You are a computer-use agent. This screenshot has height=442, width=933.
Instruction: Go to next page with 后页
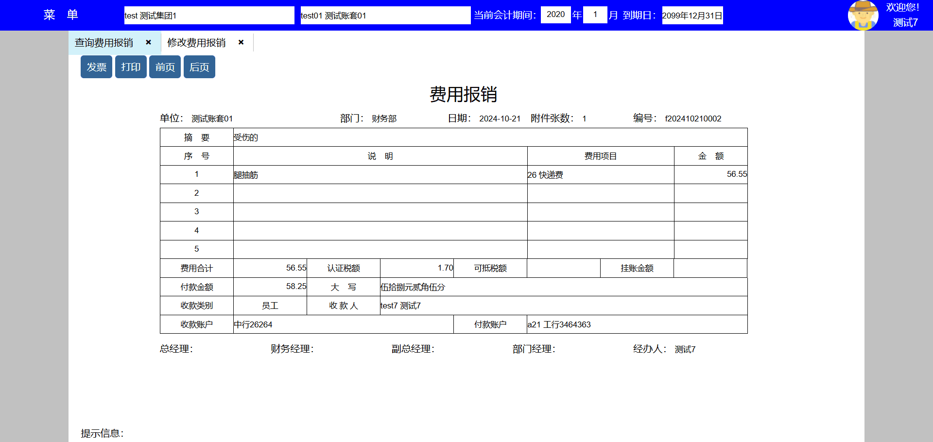[199, 67]
